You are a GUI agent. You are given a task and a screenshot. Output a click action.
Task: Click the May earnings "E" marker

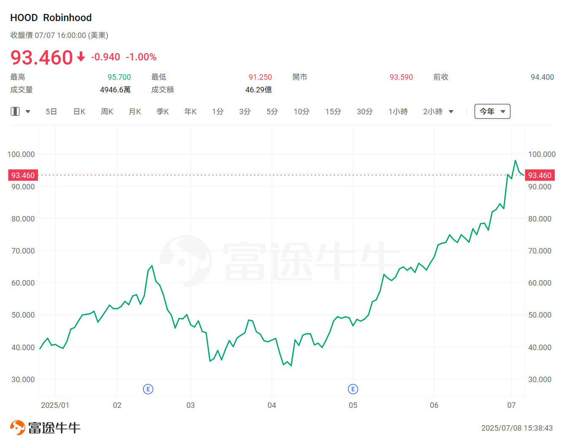353,389
